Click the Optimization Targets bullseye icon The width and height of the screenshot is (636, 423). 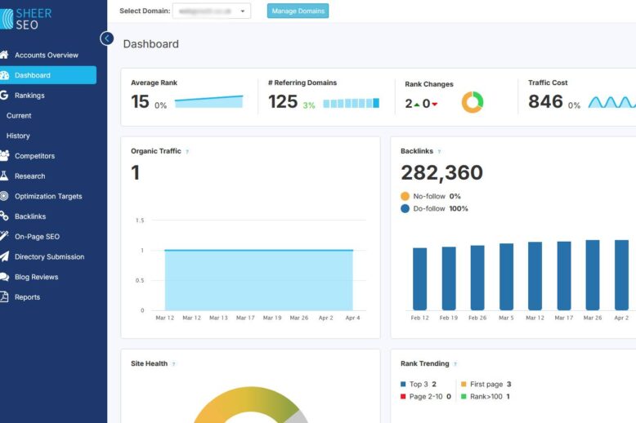click(4, 196)
